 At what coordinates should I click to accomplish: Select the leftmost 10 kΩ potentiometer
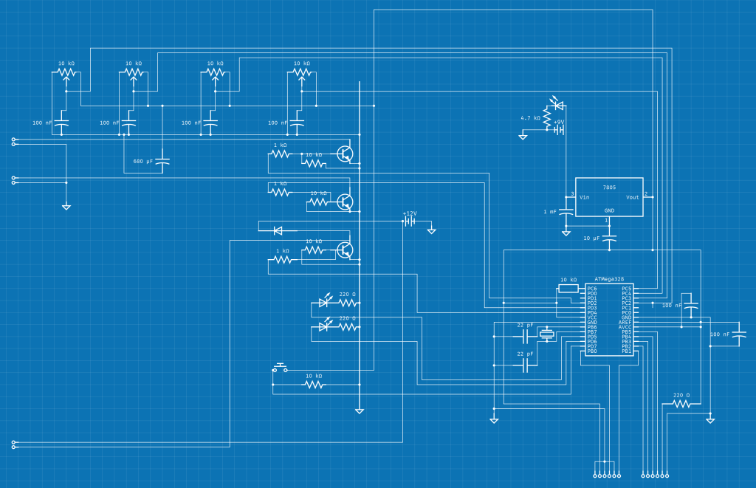pos(66,75)
